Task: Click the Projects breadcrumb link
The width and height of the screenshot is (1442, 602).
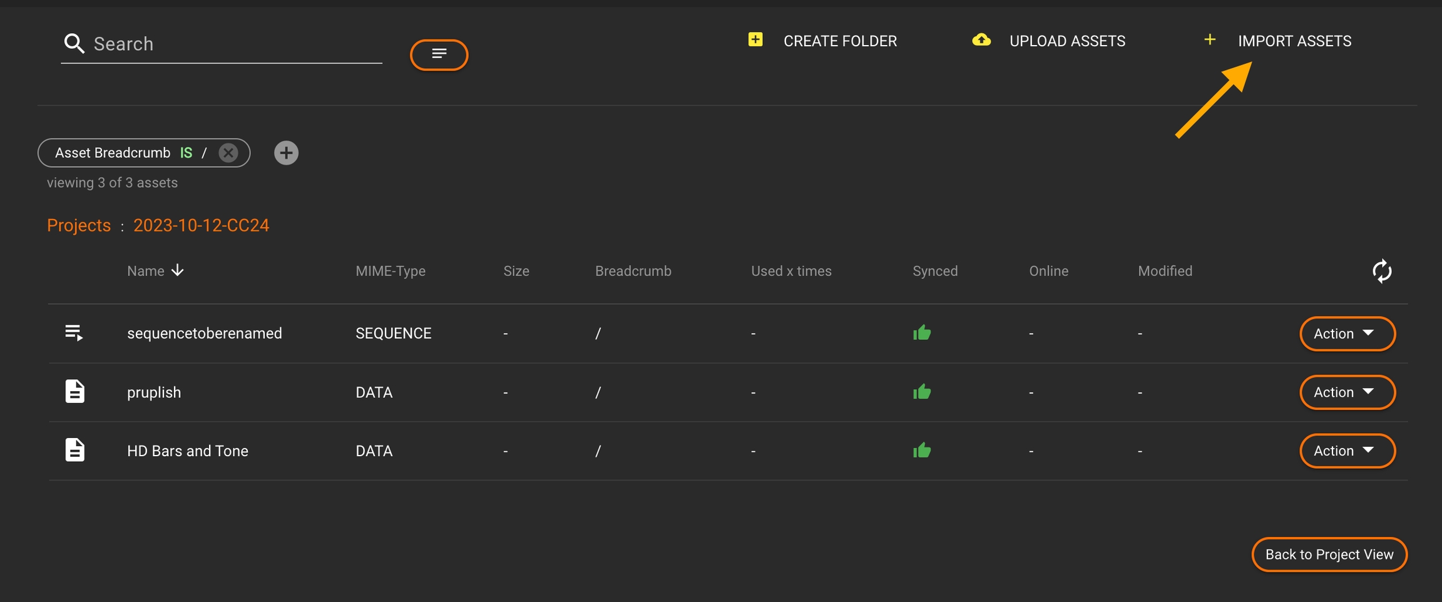Action: tap(79, 225)
